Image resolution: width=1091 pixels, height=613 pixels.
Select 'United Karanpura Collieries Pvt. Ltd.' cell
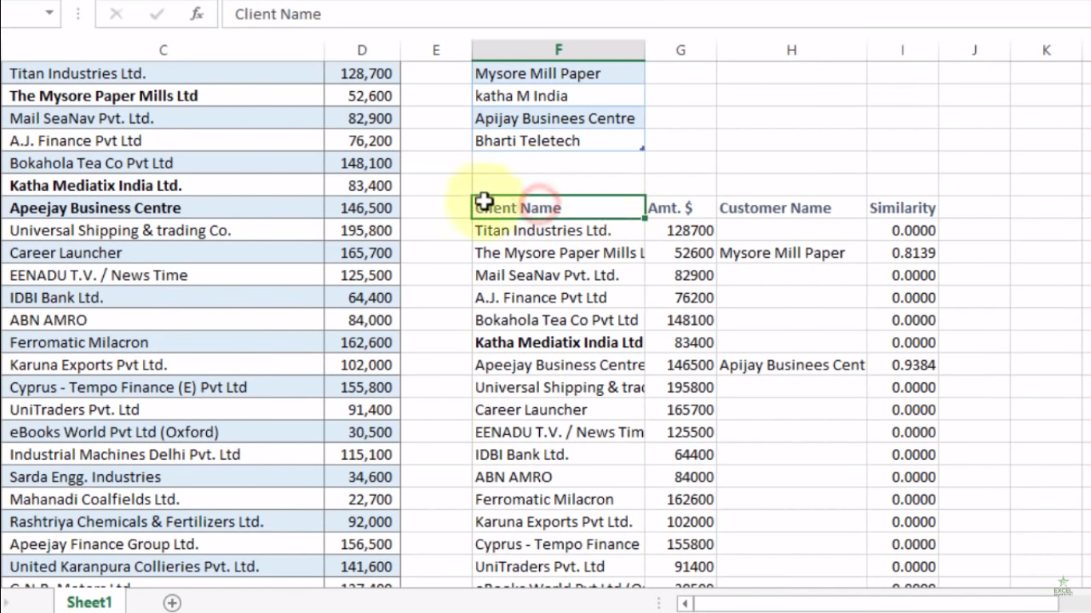(163, 567)
